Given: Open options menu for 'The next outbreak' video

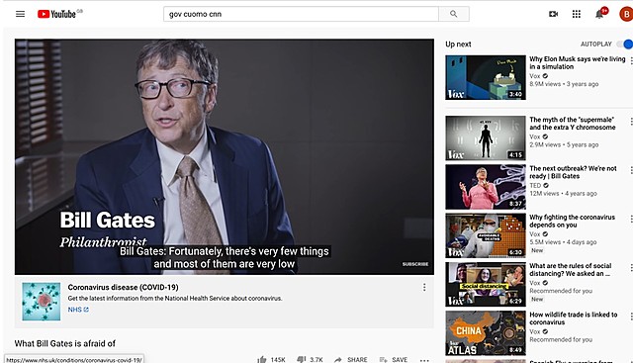Looking at the screenshot, I should point(631,170).
